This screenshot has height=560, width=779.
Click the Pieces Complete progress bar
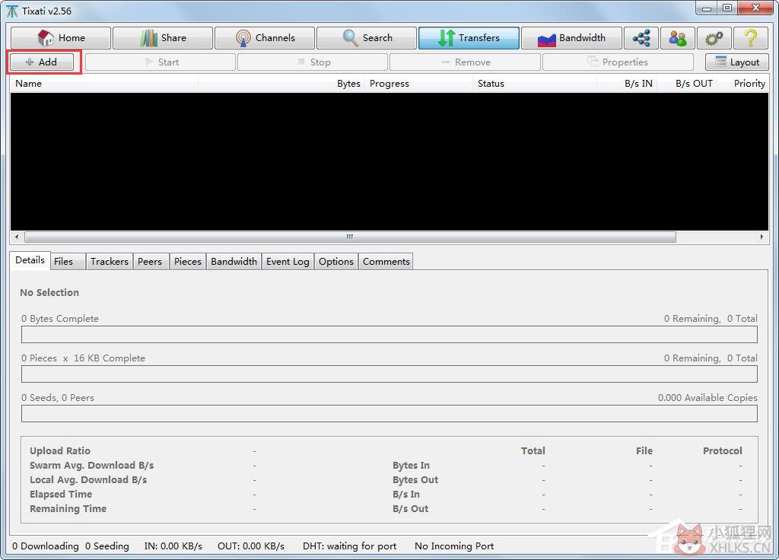tap(389, 374)
